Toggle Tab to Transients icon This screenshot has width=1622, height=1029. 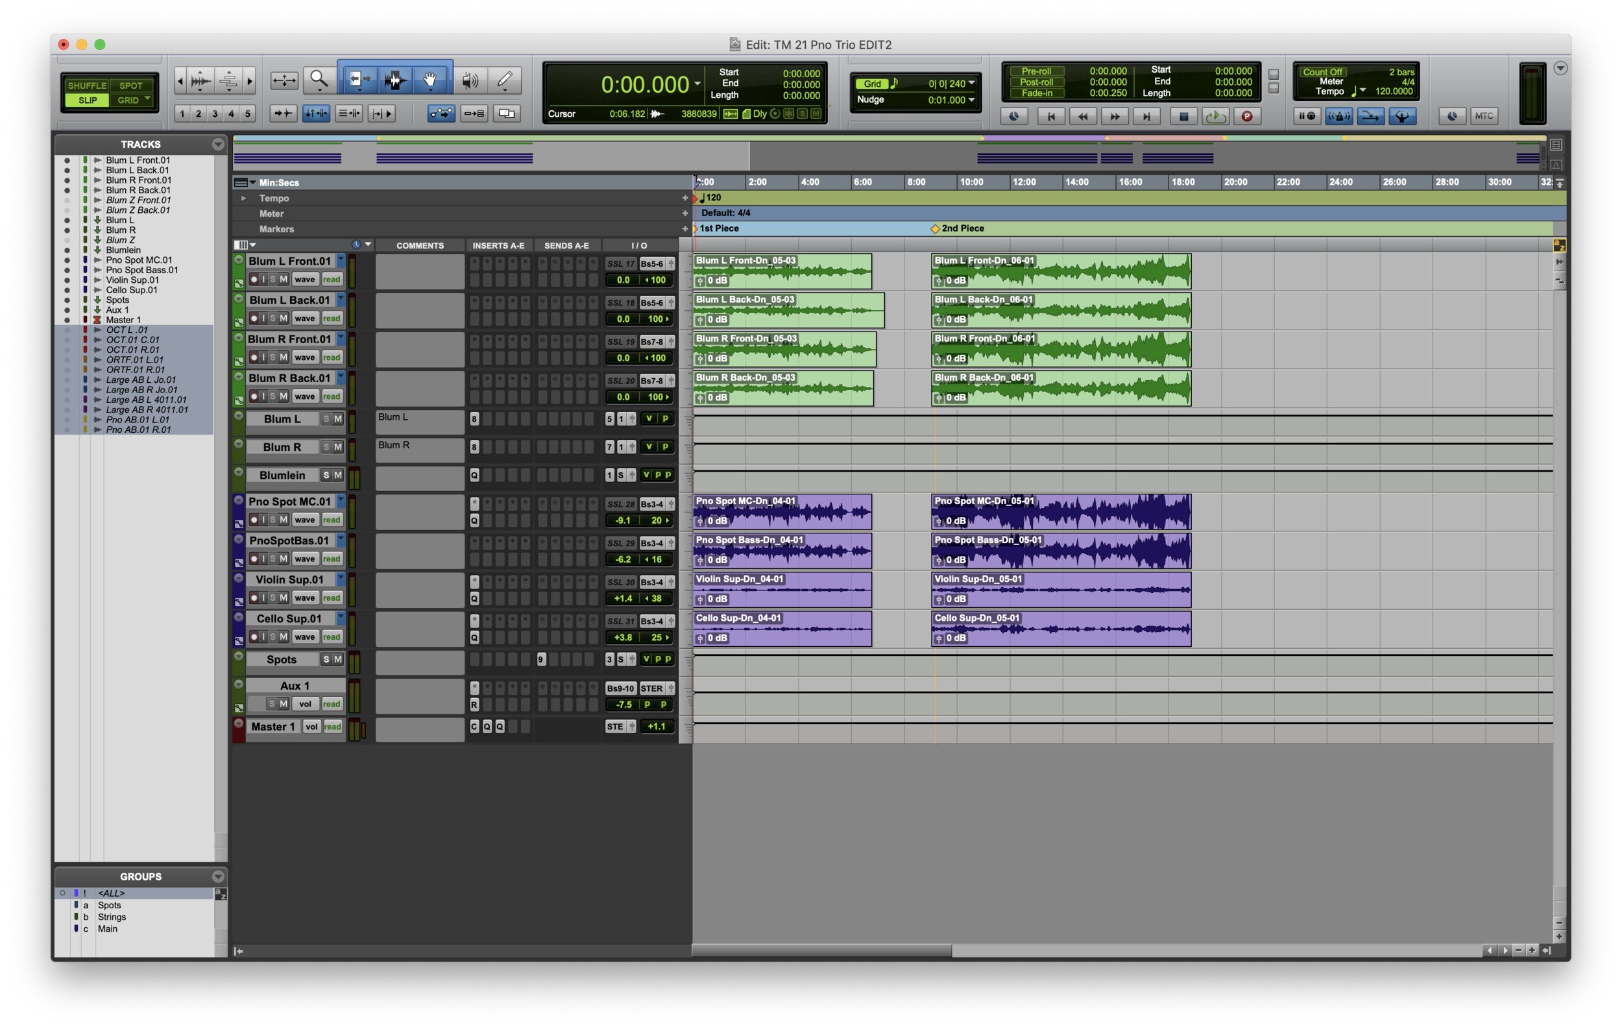click(x=284, y=113)
